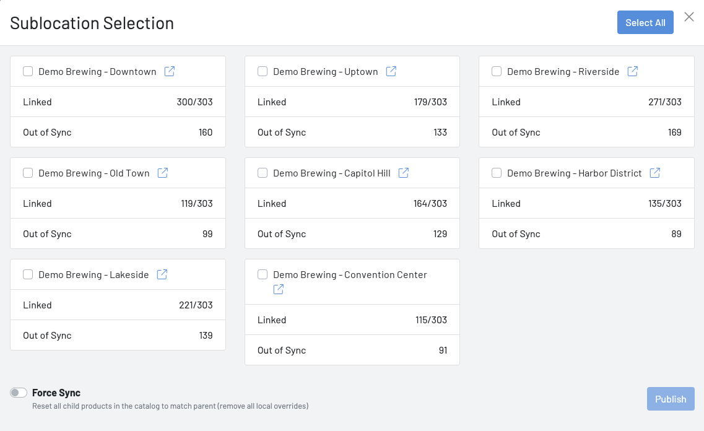The height and width of the screenshot is (431, 704).
Task: Enable the Force Sync toggle
Action: pyautogui.click(x=19, y=393)
